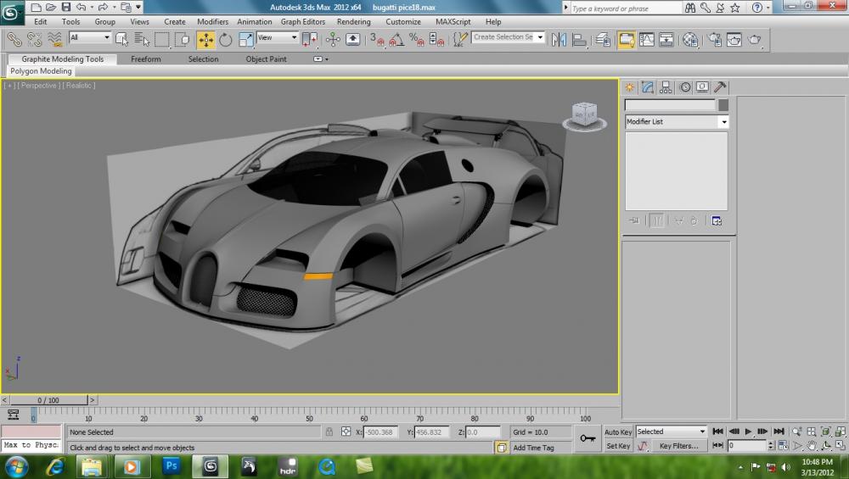849x479 pixels.
Task: Open the Modifiers menu
Action: click(212, 22)
